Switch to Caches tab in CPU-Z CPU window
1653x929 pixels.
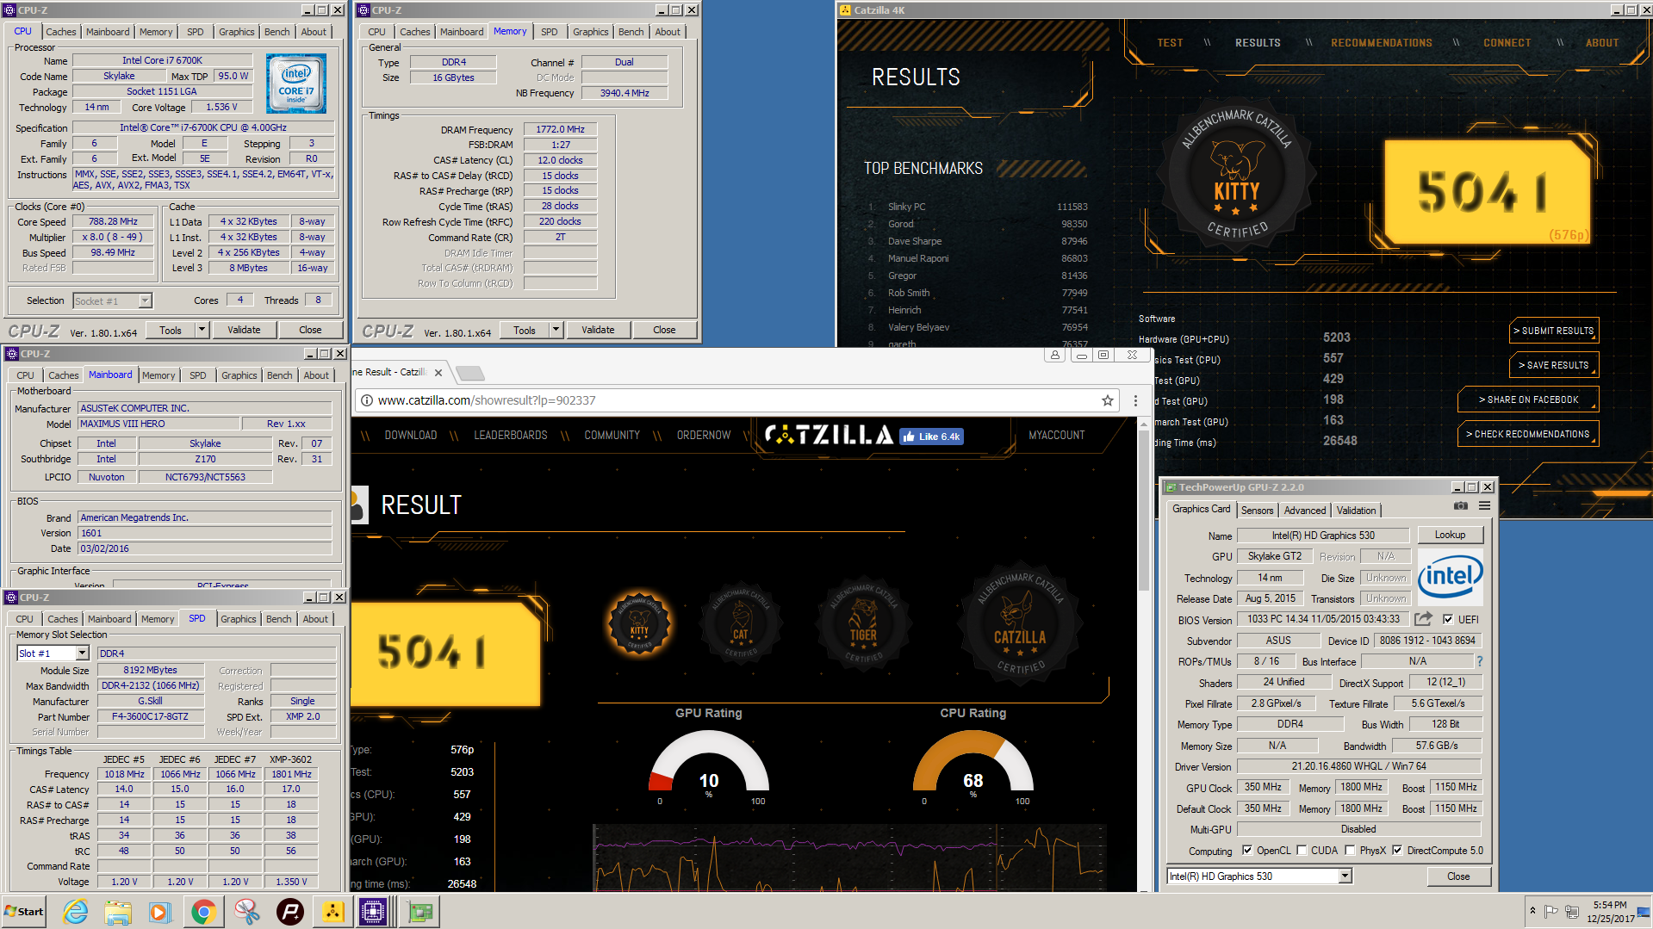pos(61,32)
